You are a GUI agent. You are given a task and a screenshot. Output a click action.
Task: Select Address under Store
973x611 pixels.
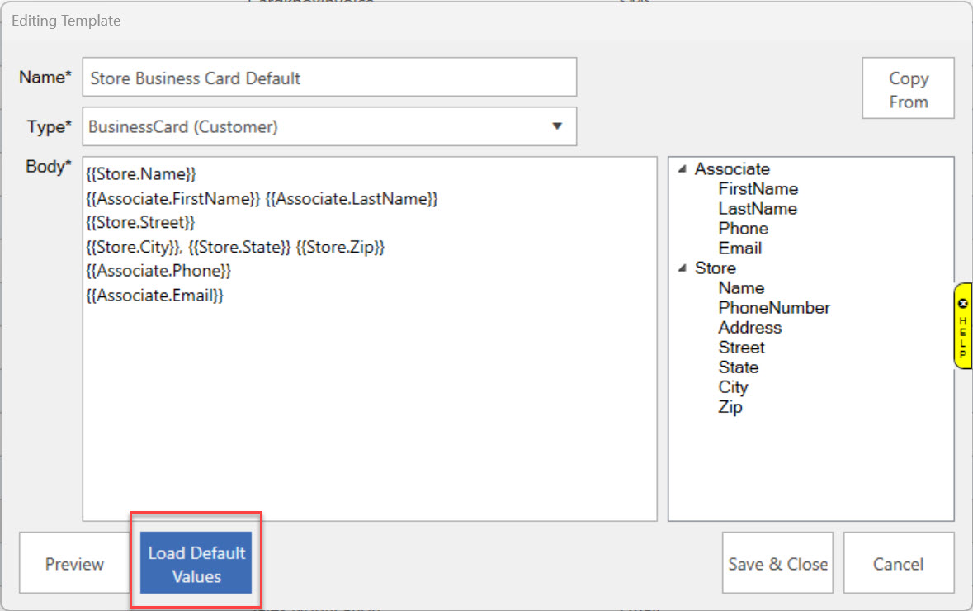749,328
